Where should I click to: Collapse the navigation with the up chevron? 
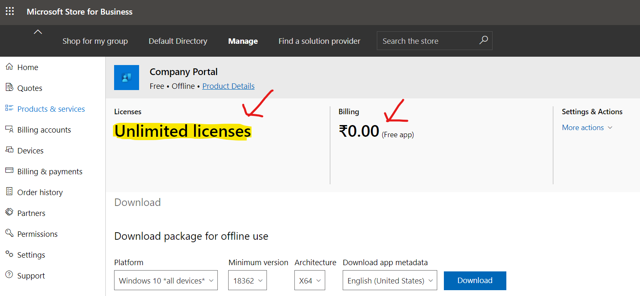[x=38, y=32]
